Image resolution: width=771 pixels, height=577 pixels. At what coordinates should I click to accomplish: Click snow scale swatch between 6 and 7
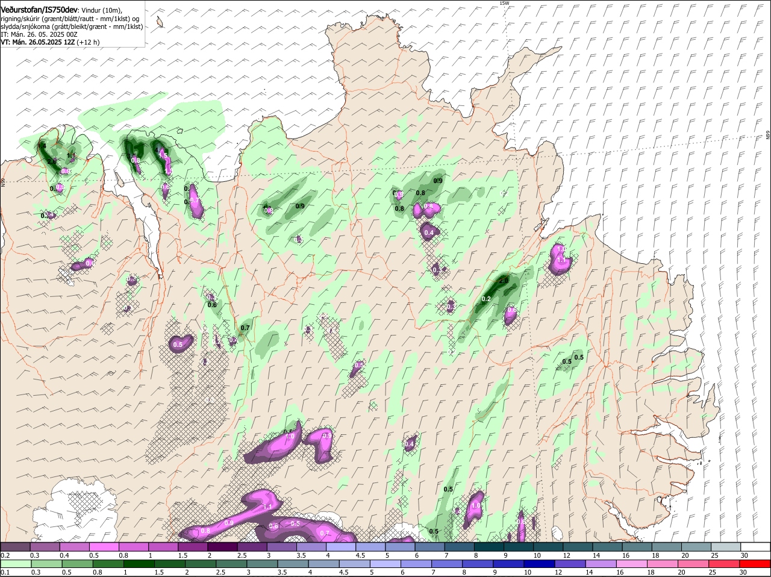(x=430, y=546)
